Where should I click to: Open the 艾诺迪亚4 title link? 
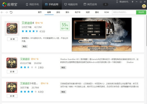[x=28, y=23]
